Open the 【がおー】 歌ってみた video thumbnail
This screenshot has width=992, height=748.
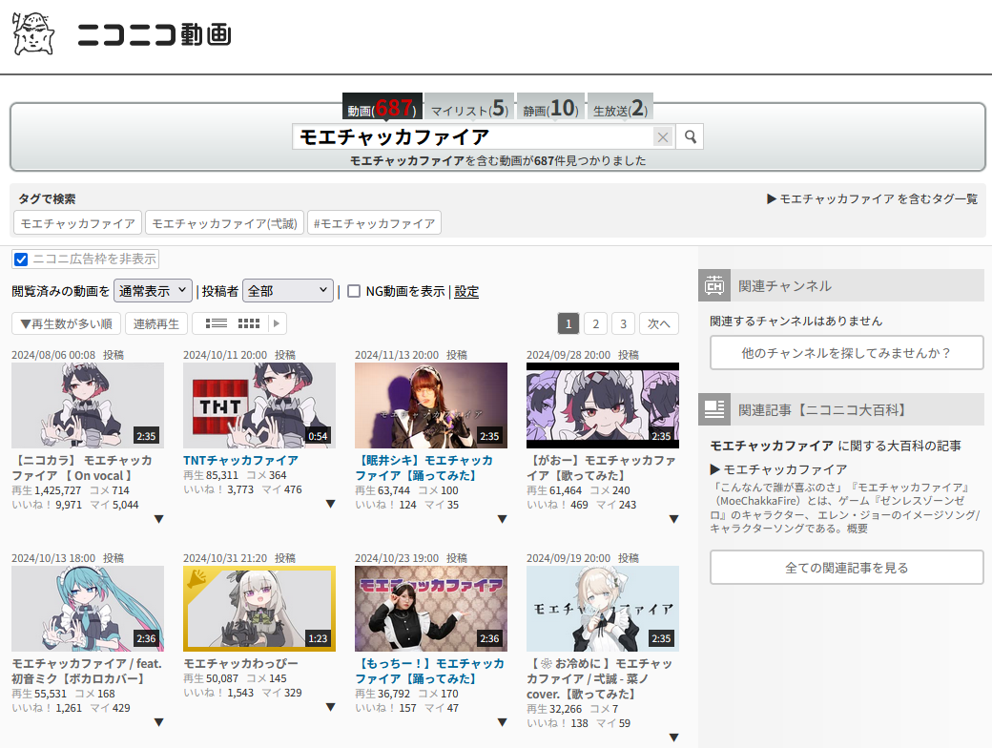coord(603,405)
